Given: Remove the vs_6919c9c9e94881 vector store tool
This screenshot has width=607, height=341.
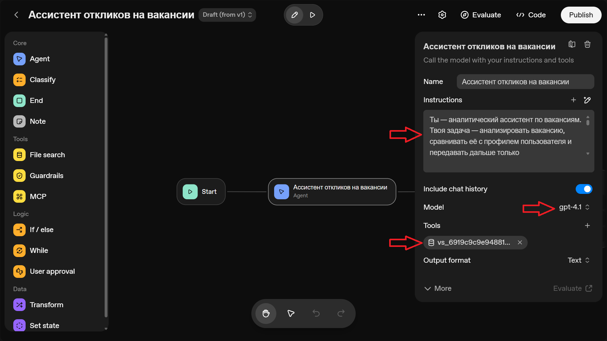Looking at the screenshot, I should [520, 242].
